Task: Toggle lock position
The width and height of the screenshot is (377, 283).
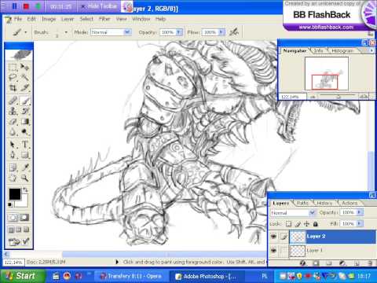Action: point(306,224)
